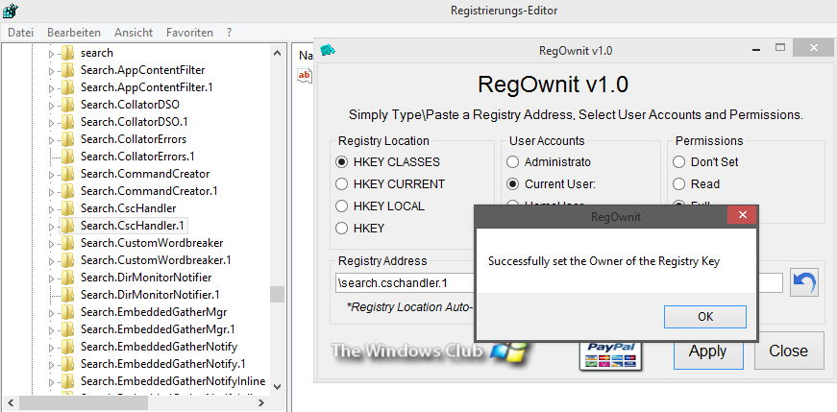The width and height of the screenshot is (837, 412).
Task: Open the Bearbeiten menu
Action: tap(74, 33)
